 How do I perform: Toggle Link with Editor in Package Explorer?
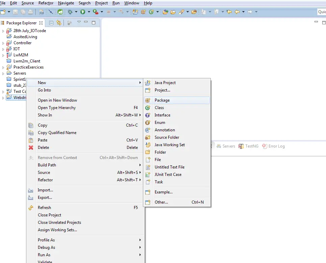pos(59,23)
